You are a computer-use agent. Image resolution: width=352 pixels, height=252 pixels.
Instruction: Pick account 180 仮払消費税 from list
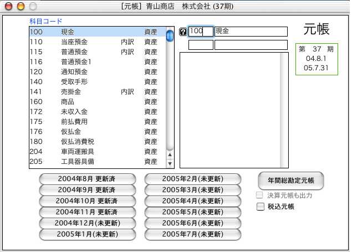(97, 142)
